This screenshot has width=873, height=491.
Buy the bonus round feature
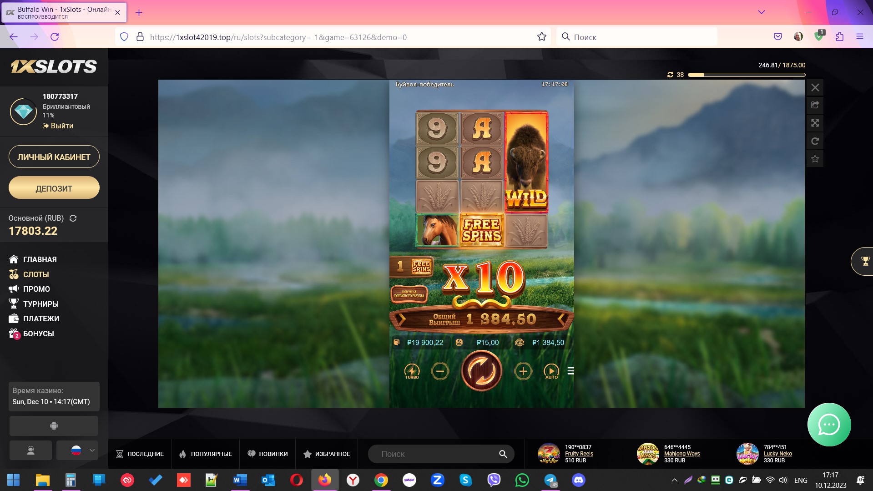(409, 294)
